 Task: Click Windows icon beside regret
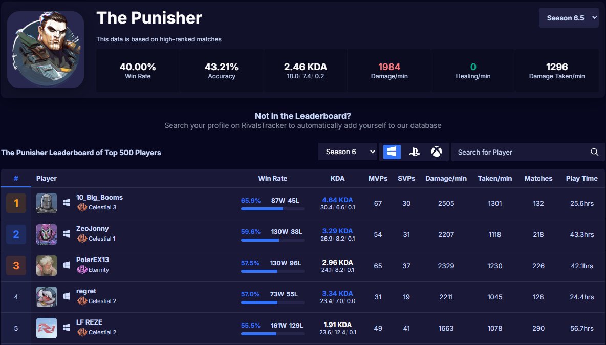[x=67, y=296]
